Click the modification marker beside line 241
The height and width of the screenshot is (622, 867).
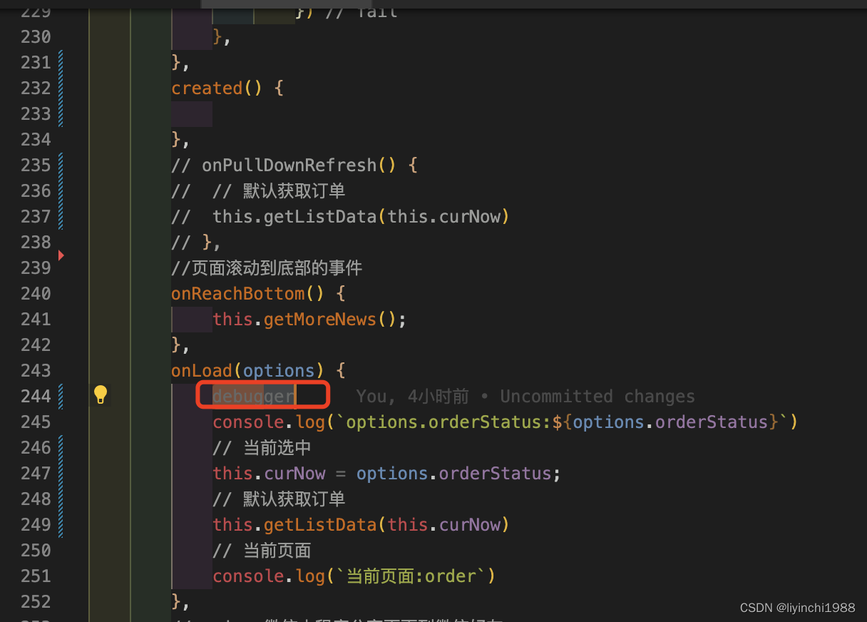coord(61,319)
